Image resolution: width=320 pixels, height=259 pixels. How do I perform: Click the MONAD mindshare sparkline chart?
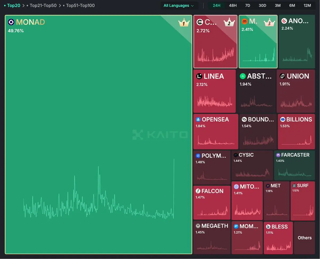tap(99, 189)
